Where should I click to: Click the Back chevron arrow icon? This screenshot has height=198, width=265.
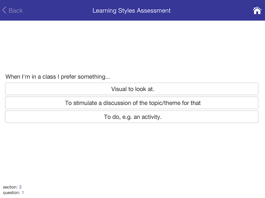(x=4, y=10)
